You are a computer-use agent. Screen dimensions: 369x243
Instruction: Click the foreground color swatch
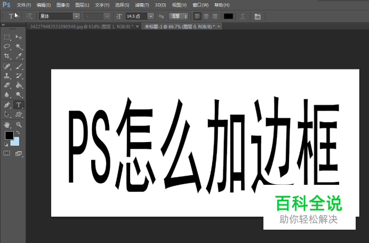[9, 135]
